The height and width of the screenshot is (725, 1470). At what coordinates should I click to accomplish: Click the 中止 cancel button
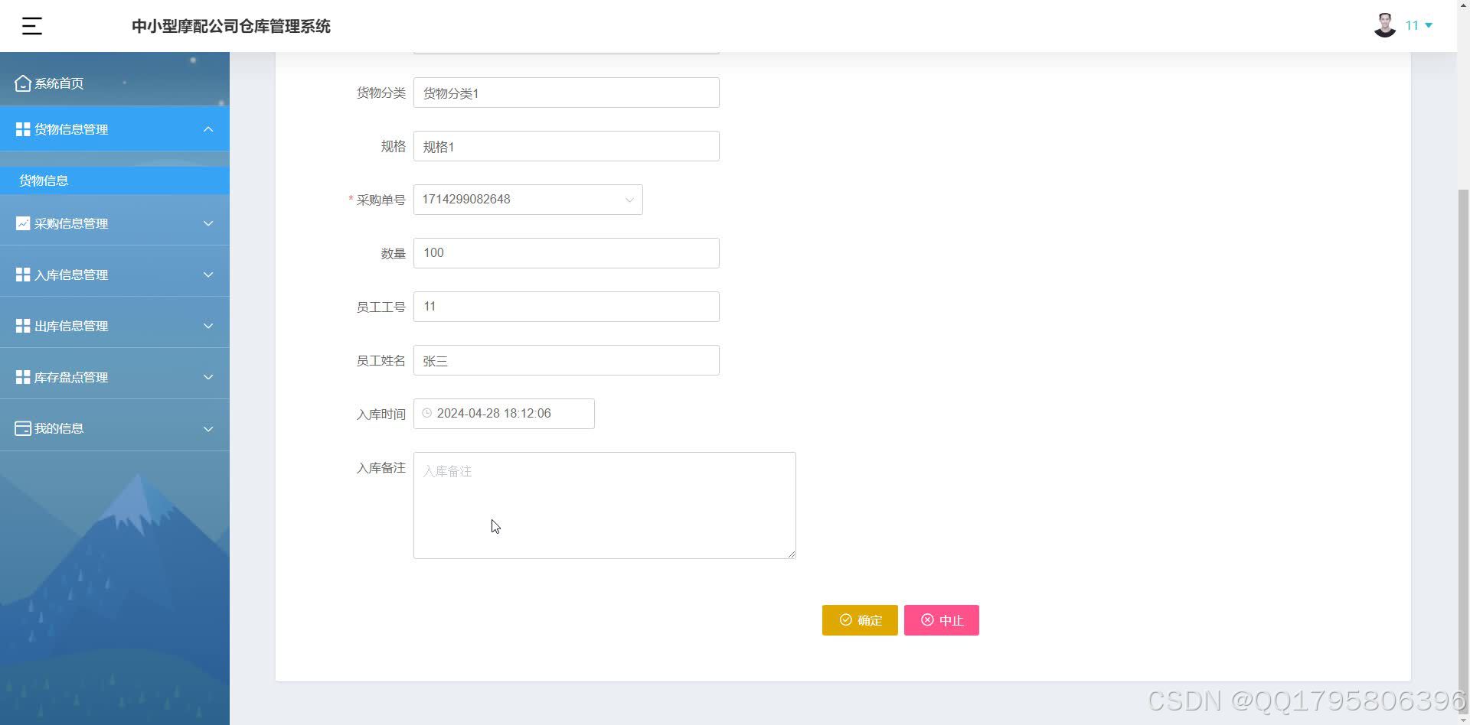click(942, 620)
